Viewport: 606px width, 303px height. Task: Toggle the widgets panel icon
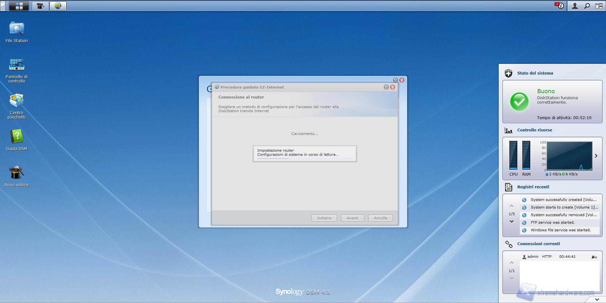point(599,6)
